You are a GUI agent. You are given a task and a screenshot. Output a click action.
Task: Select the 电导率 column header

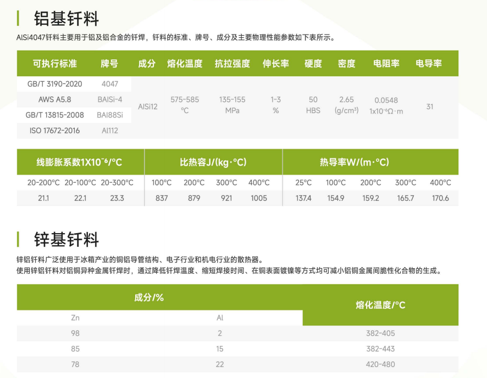(429, 64)
